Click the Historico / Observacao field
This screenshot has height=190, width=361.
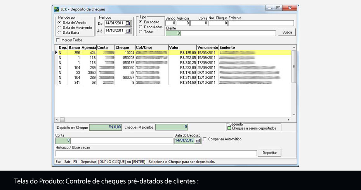pyautogui.click(x=156, y=153)
